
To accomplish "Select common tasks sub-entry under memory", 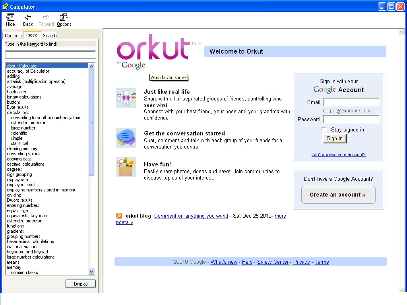I will (24, 272).
